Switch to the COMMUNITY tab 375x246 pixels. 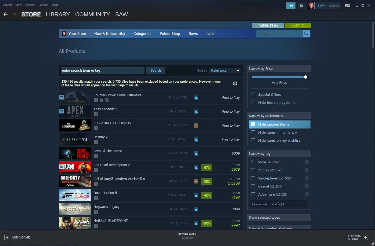tap(93, 14)
